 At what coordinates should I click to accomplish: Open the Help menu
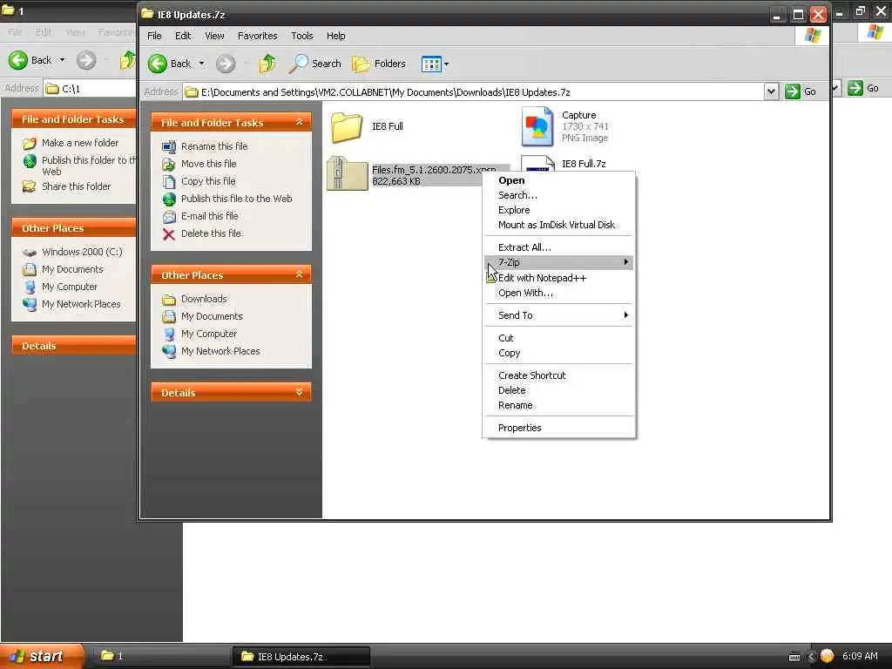[335, 36]
